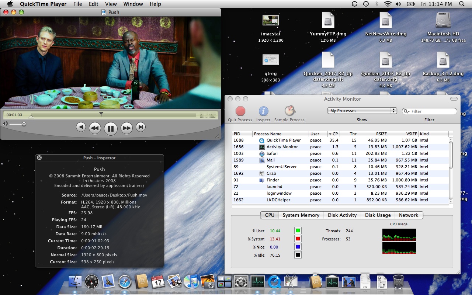This screenshot has width=472, height=295.
Task: Open iCal from the Dock
Action: pos(158,282)
